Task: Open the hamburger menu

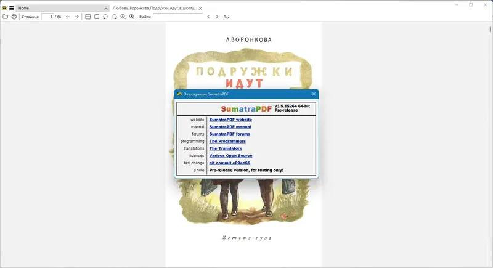Action: click(12, 8)
